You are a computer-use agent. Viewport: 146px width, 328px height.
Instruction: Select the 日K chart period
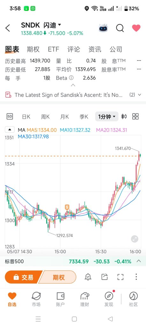click(26, 117)
